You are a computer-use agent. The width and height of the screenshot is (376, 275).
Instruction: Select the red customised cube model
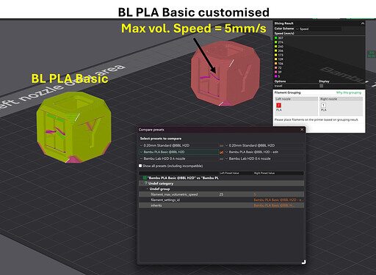pyautogui.click(x=225, y=73)
